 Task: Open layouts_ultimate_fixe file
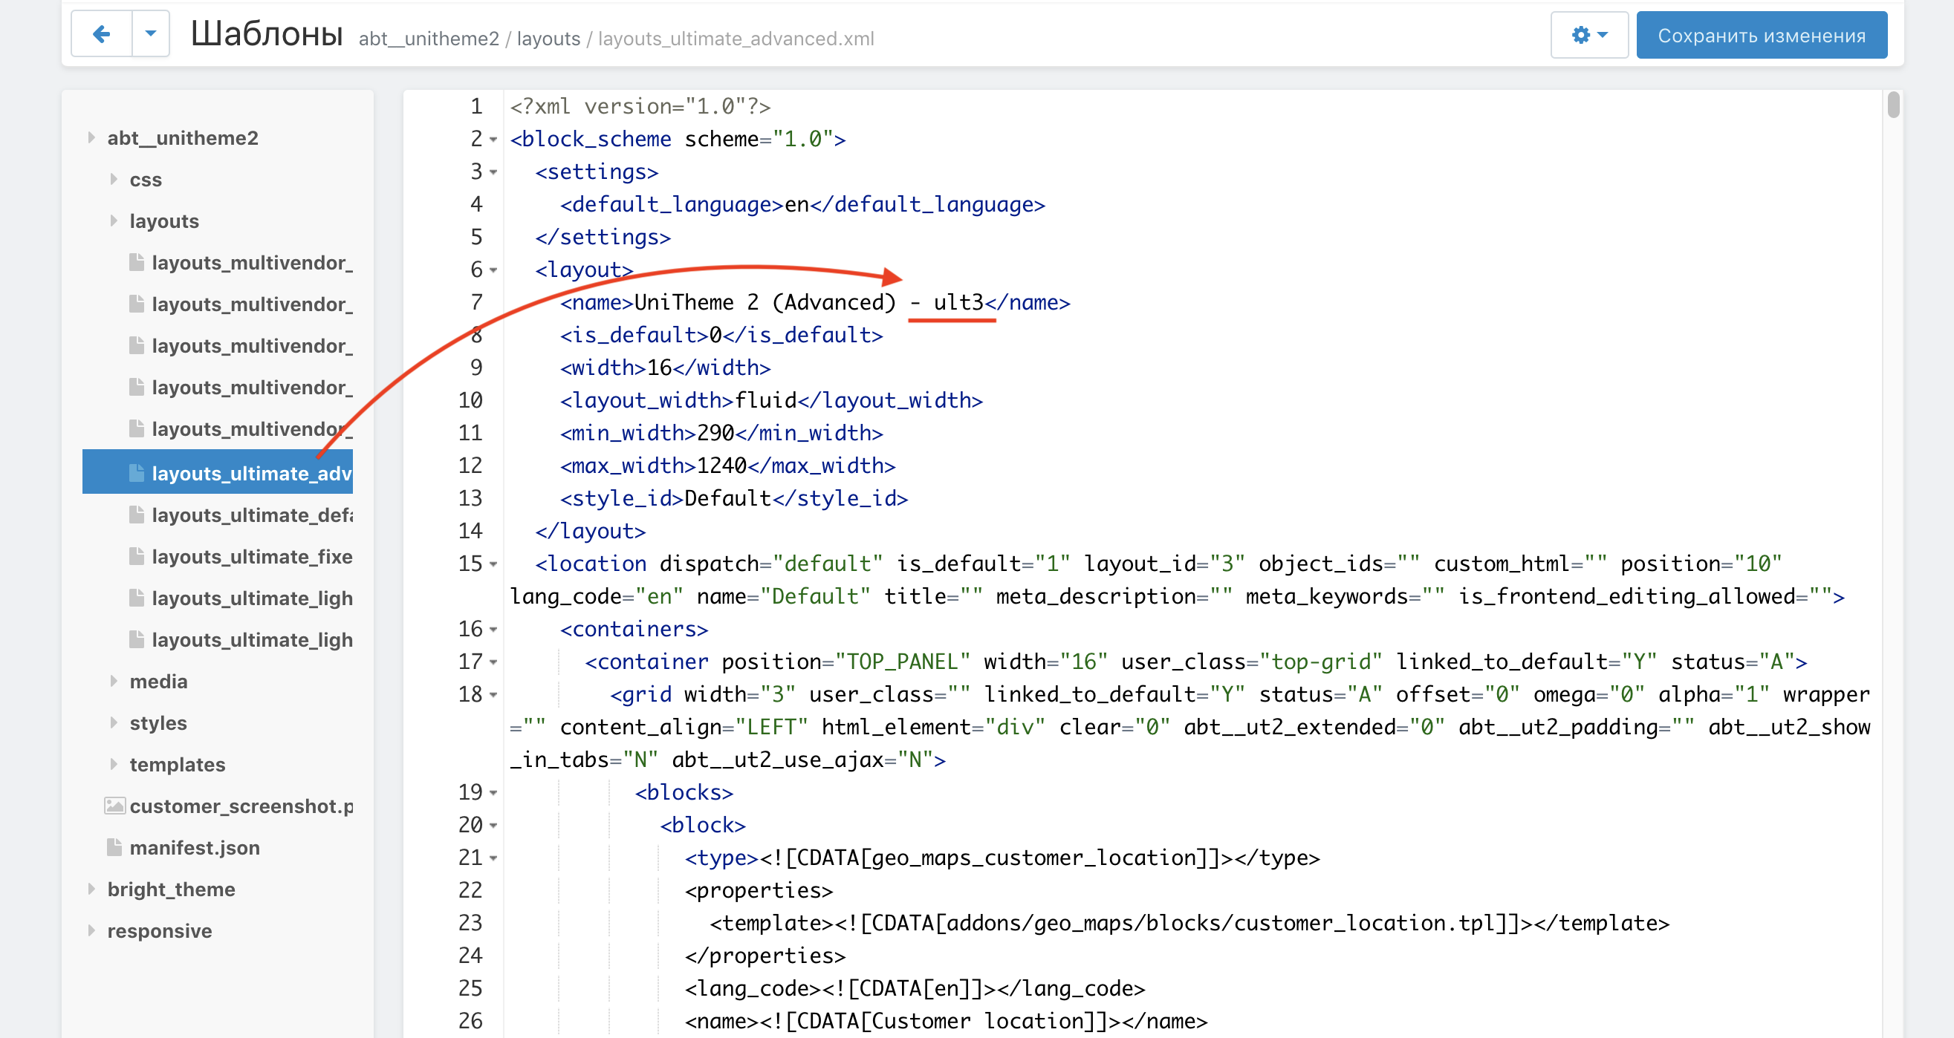coord(252,557)
